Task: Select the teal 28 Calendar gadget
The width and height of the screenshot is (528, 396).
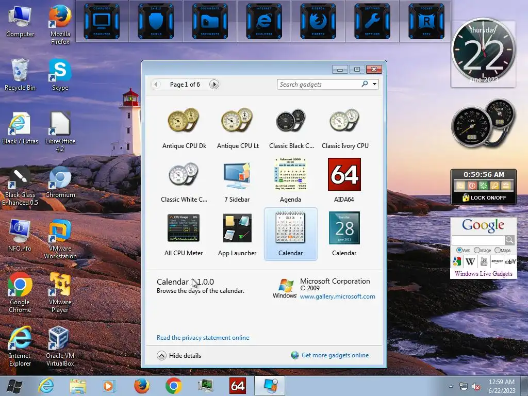Action: [344, 235]
